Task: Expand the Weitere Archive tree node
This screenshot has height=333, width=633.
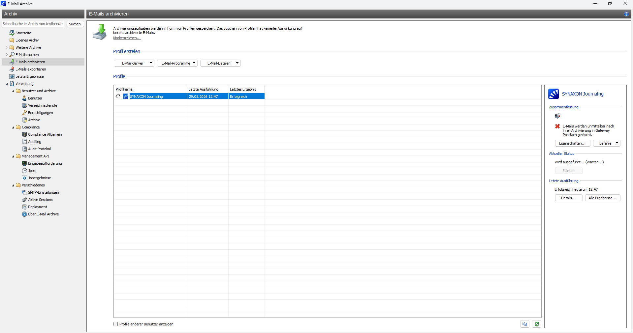Action: pyautogui.click(x=7, y=47)
